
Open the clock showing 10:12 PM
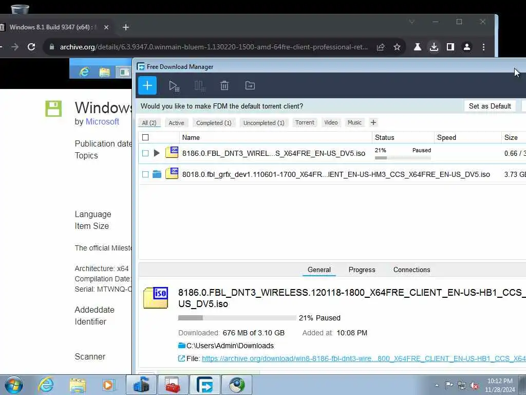coord(500,385)
